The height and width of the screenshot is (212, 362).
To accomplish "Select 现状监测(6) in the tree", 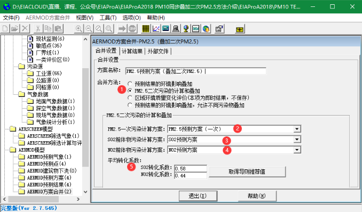I will [x=50, y=39].
